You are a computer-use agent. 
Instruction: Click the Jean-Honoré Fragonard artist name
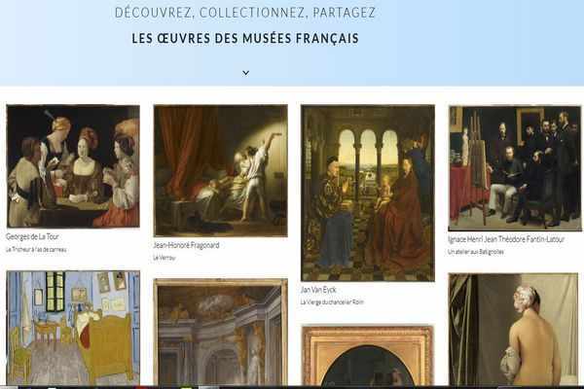click(x=186, y=245)
